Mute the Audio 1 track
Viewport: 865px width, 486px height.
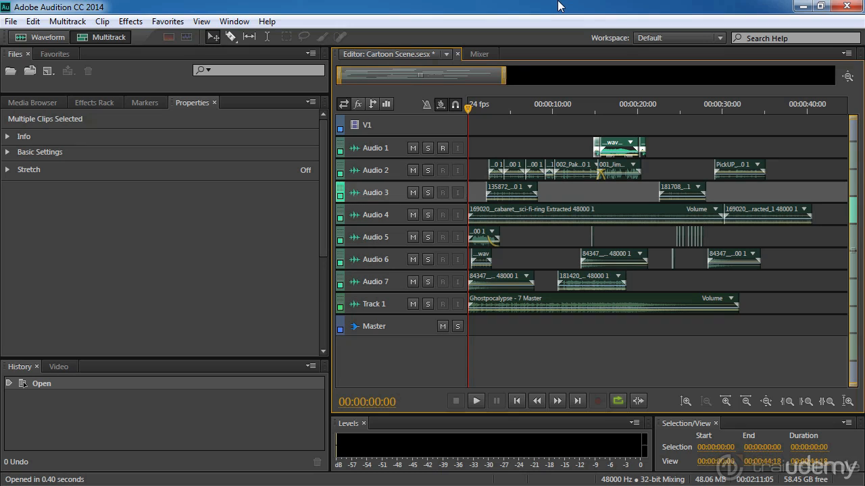point(413,148)
